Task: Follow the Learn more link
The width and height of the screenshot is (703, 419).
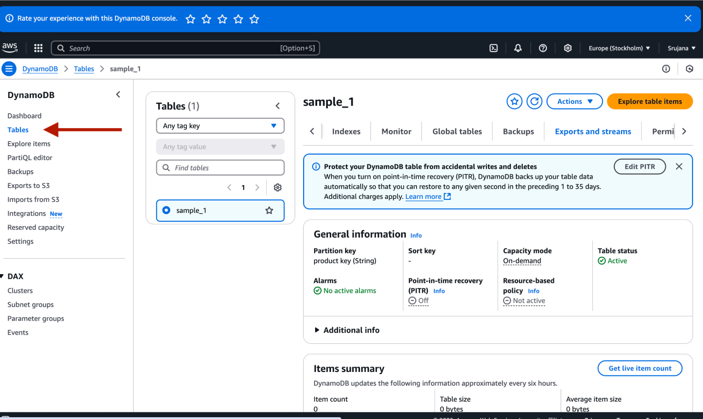Action: 428,197
